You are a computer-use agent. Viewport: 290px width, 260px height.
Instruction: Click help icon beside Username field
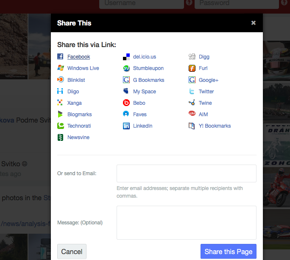189,3
